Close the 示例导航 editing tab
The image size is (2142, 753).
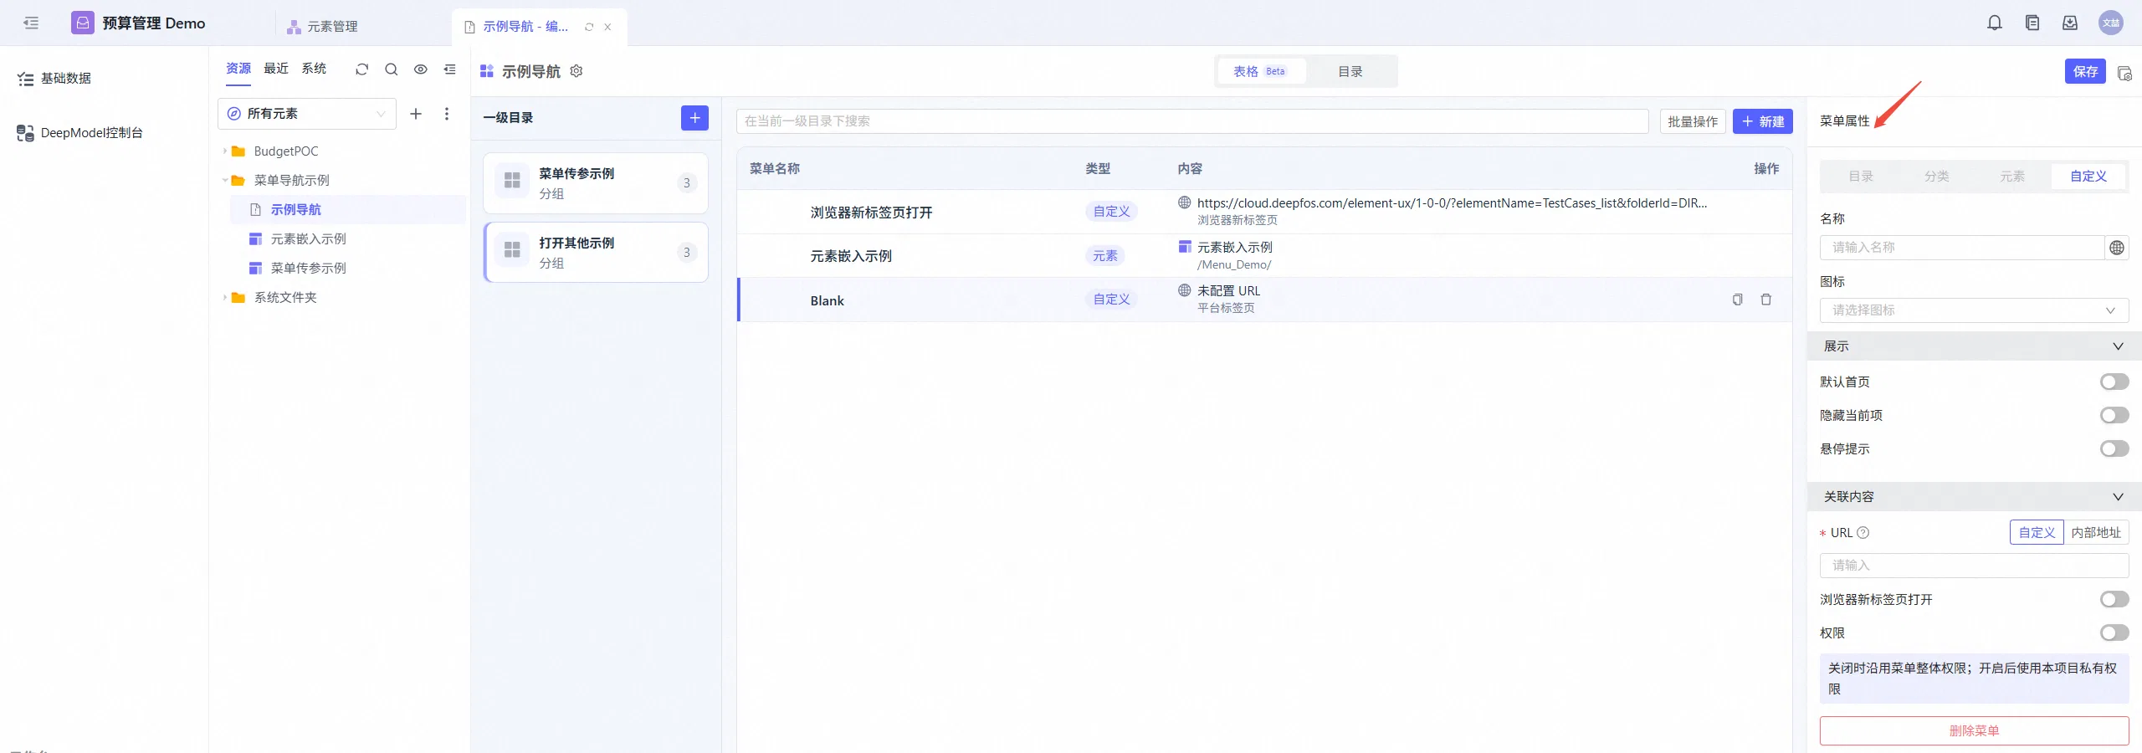[607, 27]
